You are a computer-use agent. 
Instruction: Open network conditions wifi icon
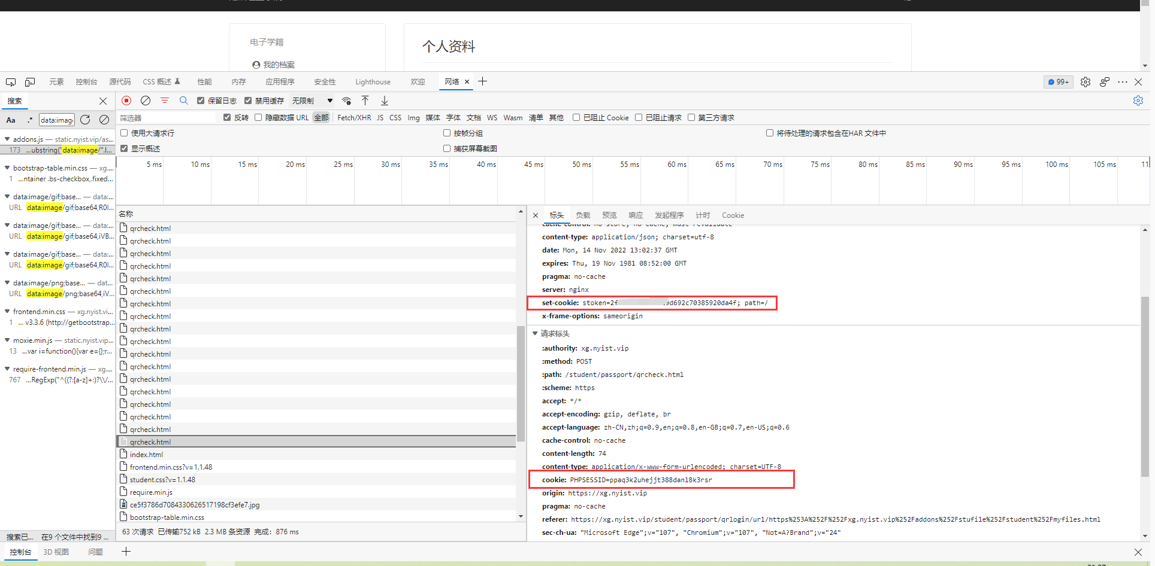(346, 101)
